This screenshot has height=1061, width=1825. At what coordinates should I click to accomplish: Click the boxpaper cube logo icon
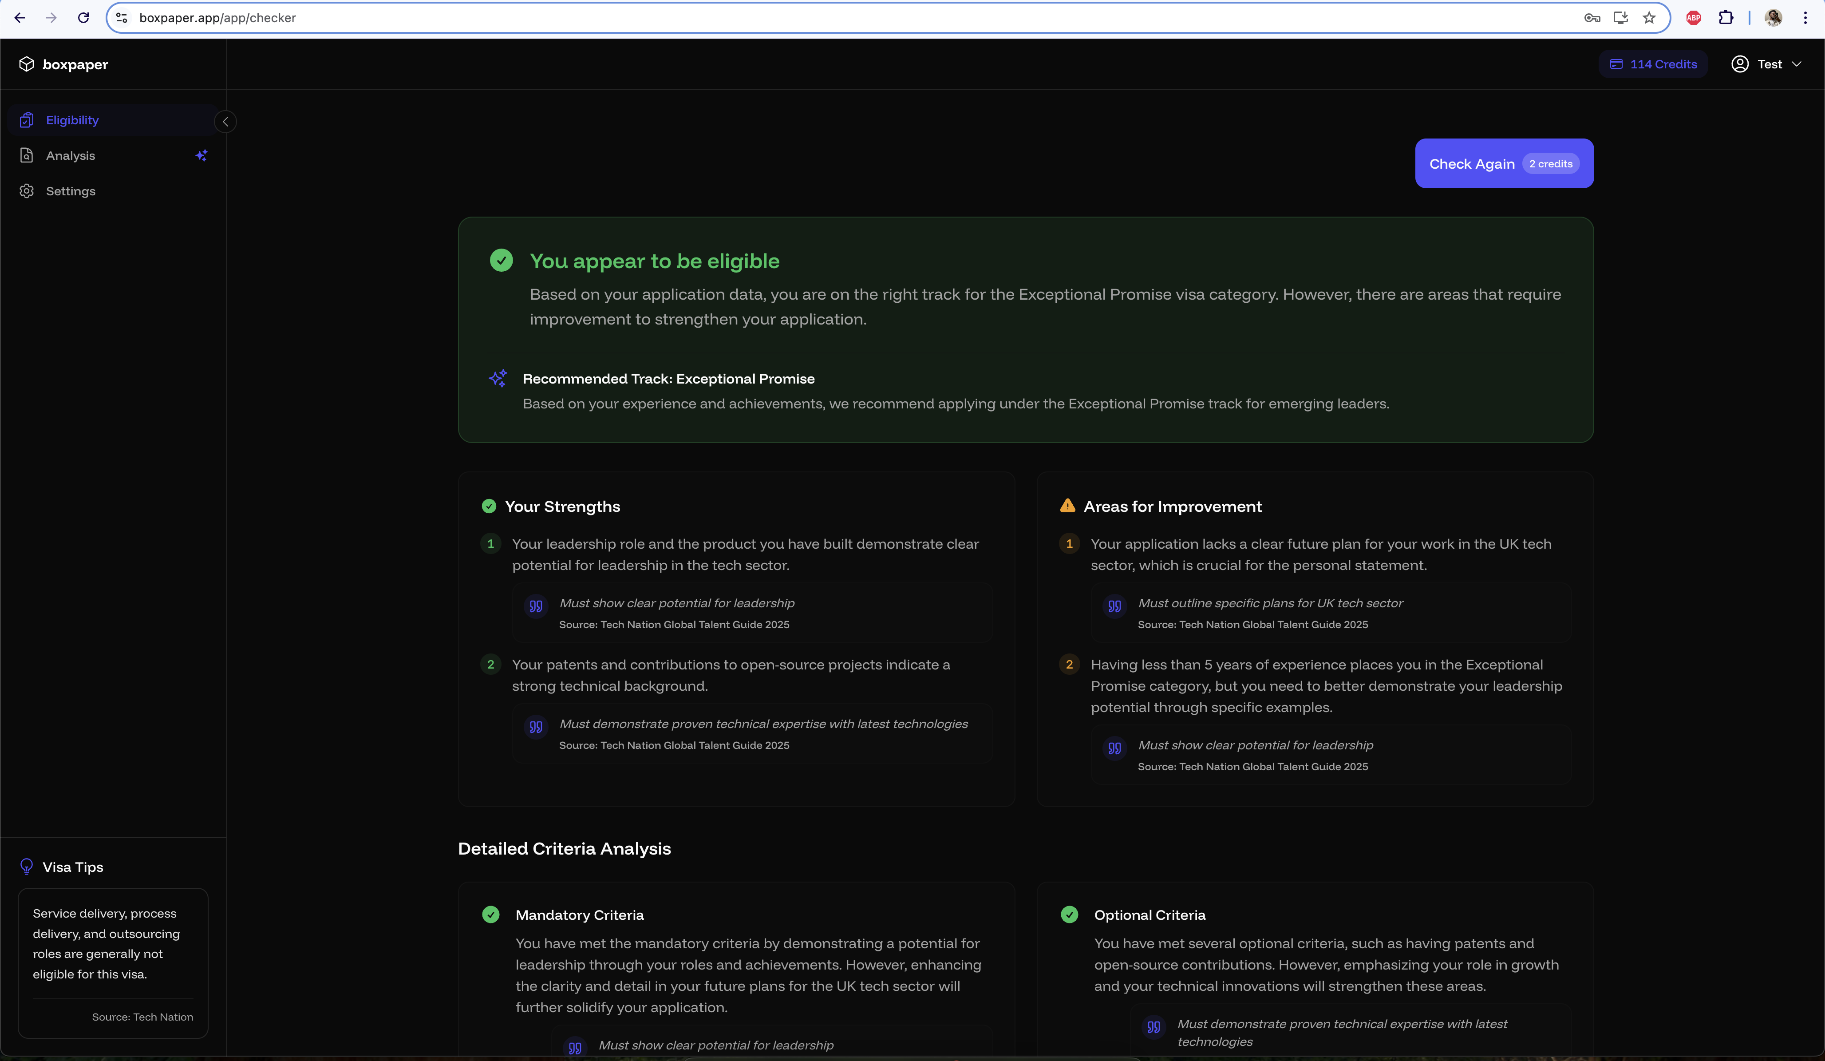click(27, 64)
